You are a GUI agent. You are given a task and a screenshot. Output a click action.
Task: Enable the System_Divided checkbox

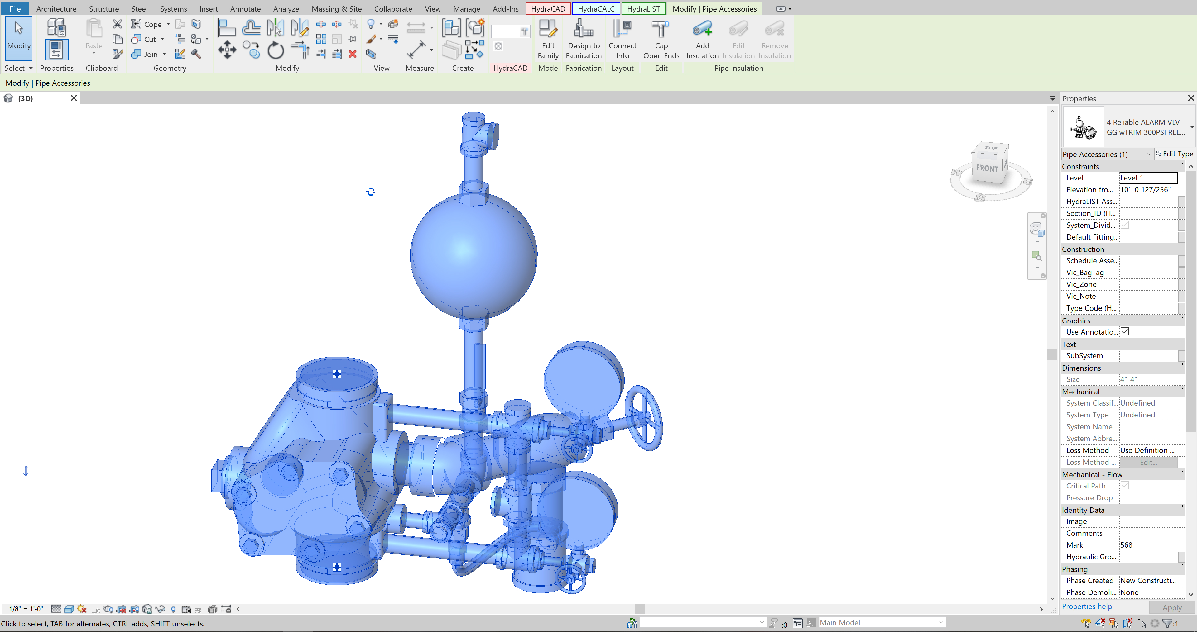(x=1125, y=225)
